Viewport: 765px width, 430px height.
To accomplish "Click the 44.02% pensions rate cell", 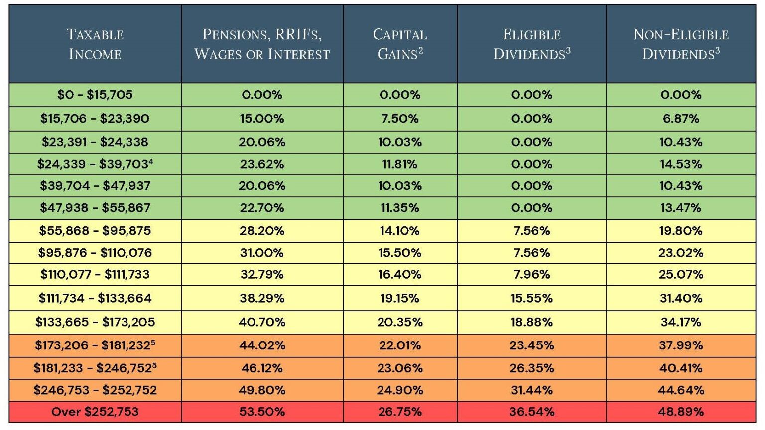I will point(262,345).
